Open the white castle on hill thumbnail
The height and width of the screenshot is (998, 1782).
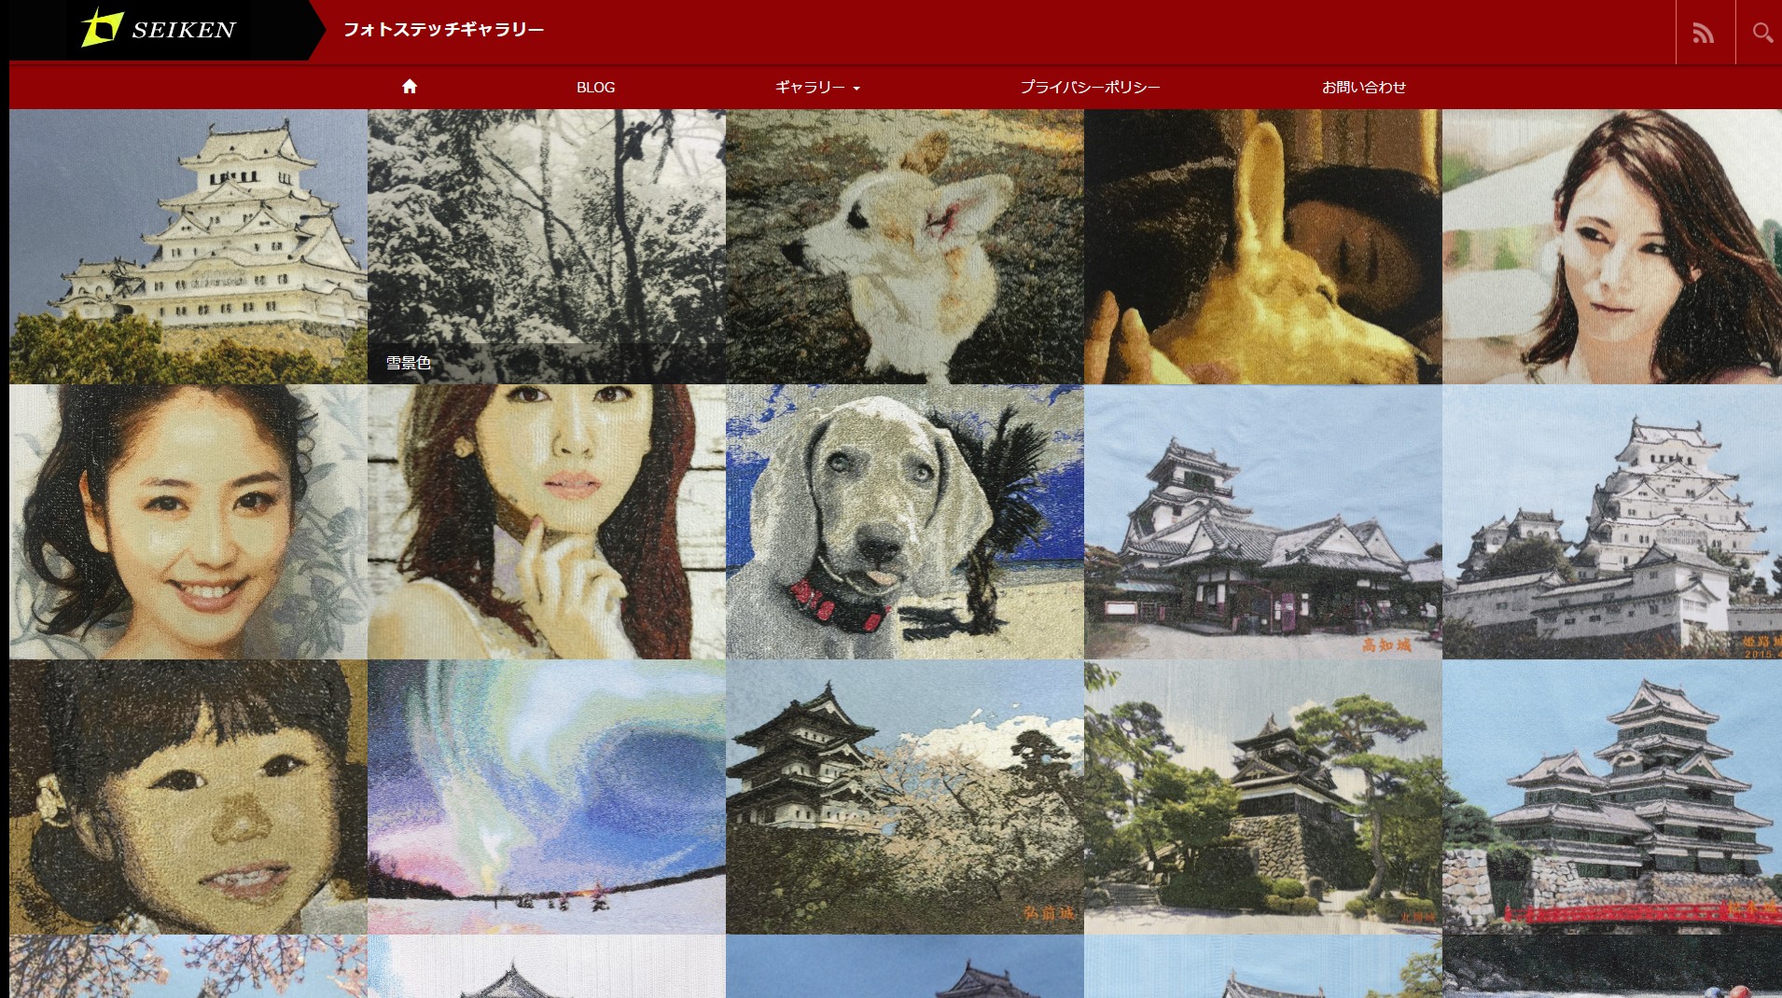[x=188, y=246]
